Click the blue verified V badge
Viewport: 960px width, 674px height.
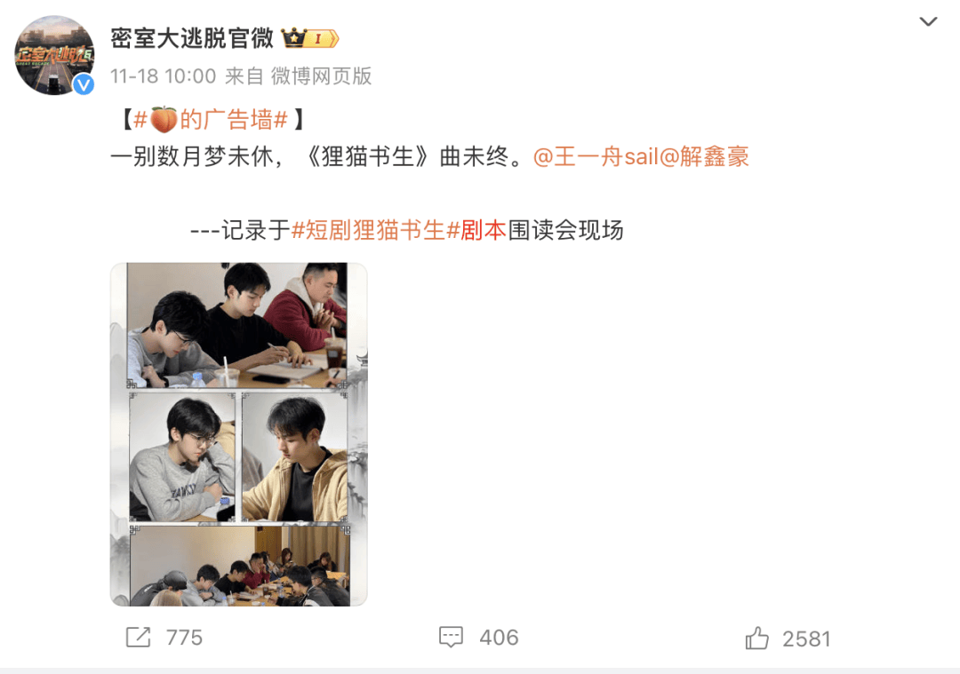click(x=84, y=83)
